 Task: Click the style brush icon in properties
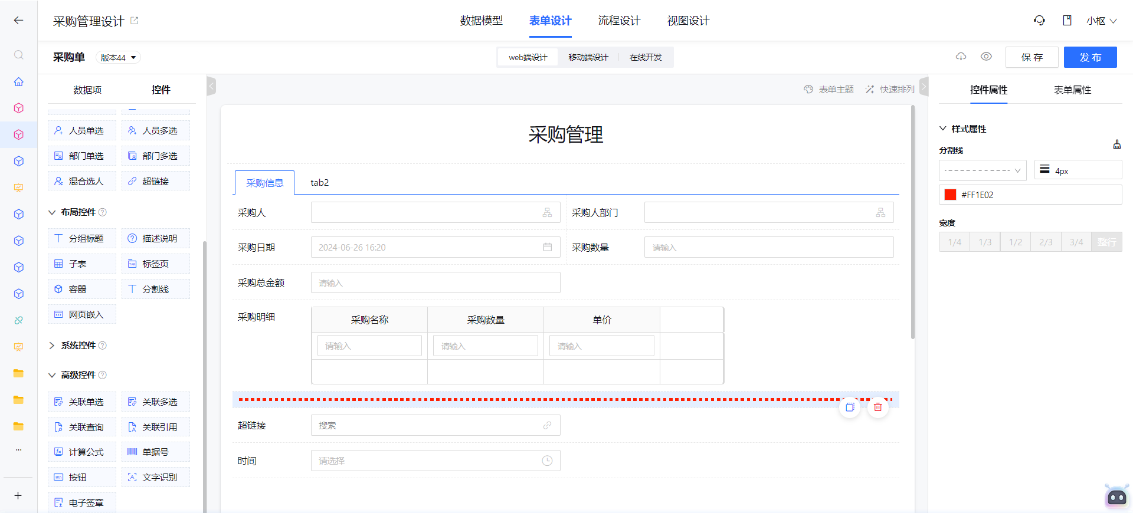1116,144
